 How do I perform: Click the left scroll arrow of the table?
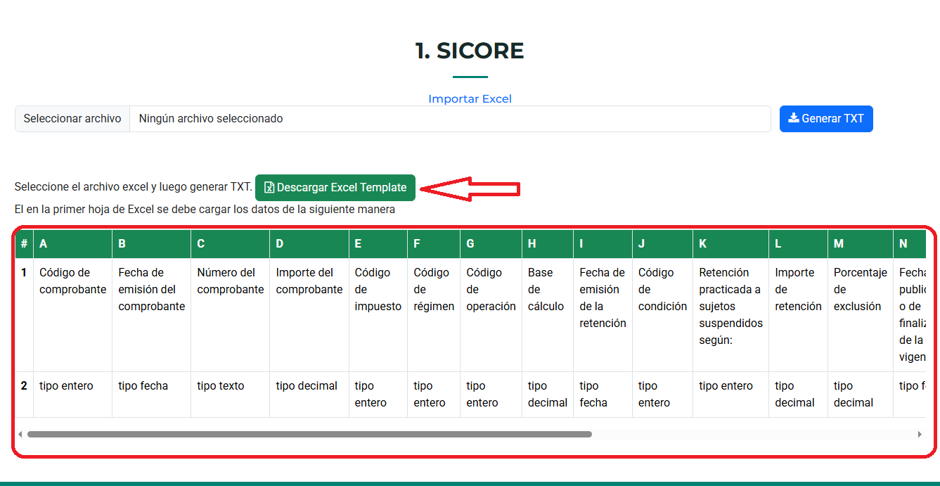pos(20,434)
